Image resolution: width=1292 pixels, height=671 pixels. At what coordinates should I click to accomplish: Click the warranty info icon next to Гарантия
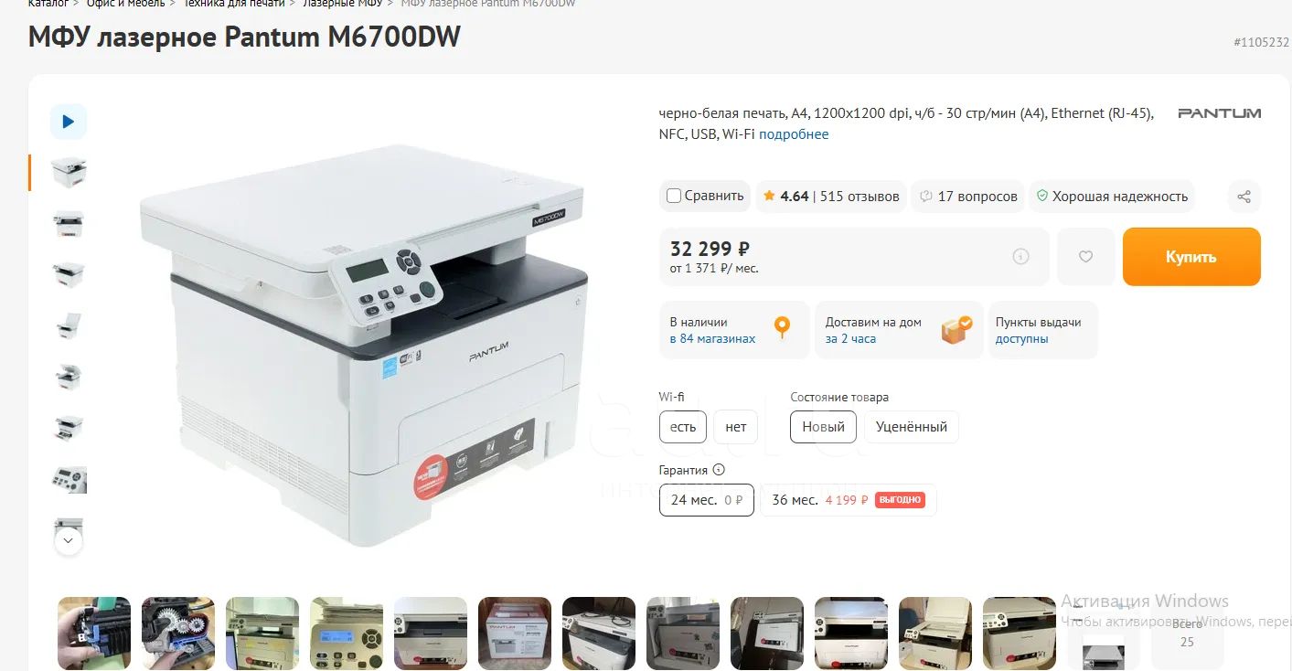[719, 470]
